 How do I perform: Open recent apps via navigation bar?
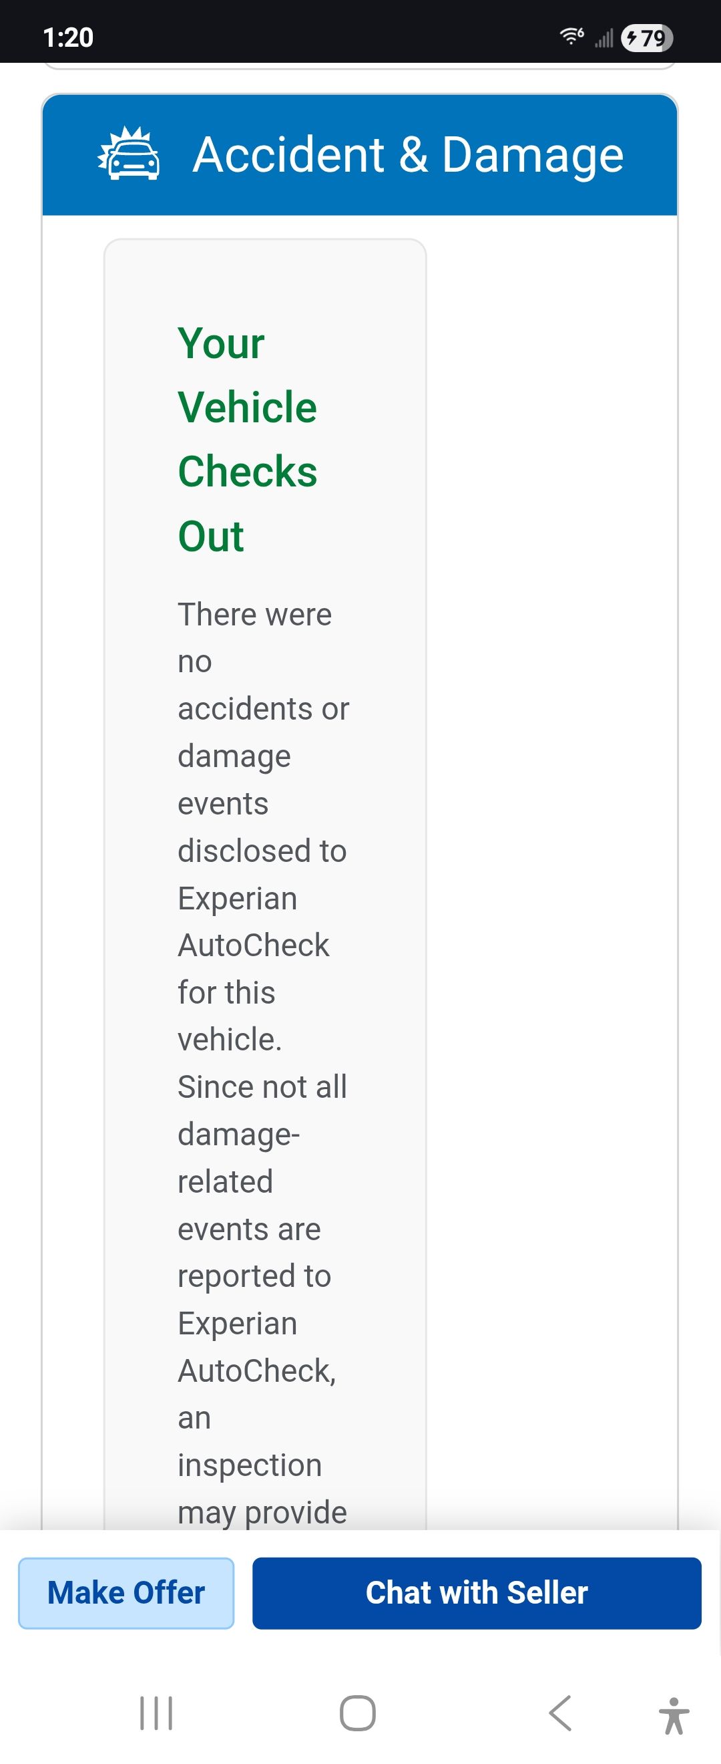click(156, 1713)
